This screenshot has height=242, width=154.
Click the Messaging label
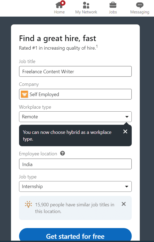(140, 12)
